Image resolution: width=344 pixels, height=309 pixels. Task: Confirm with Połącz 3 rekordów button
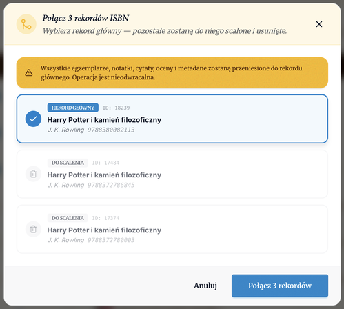coord(280,286)
